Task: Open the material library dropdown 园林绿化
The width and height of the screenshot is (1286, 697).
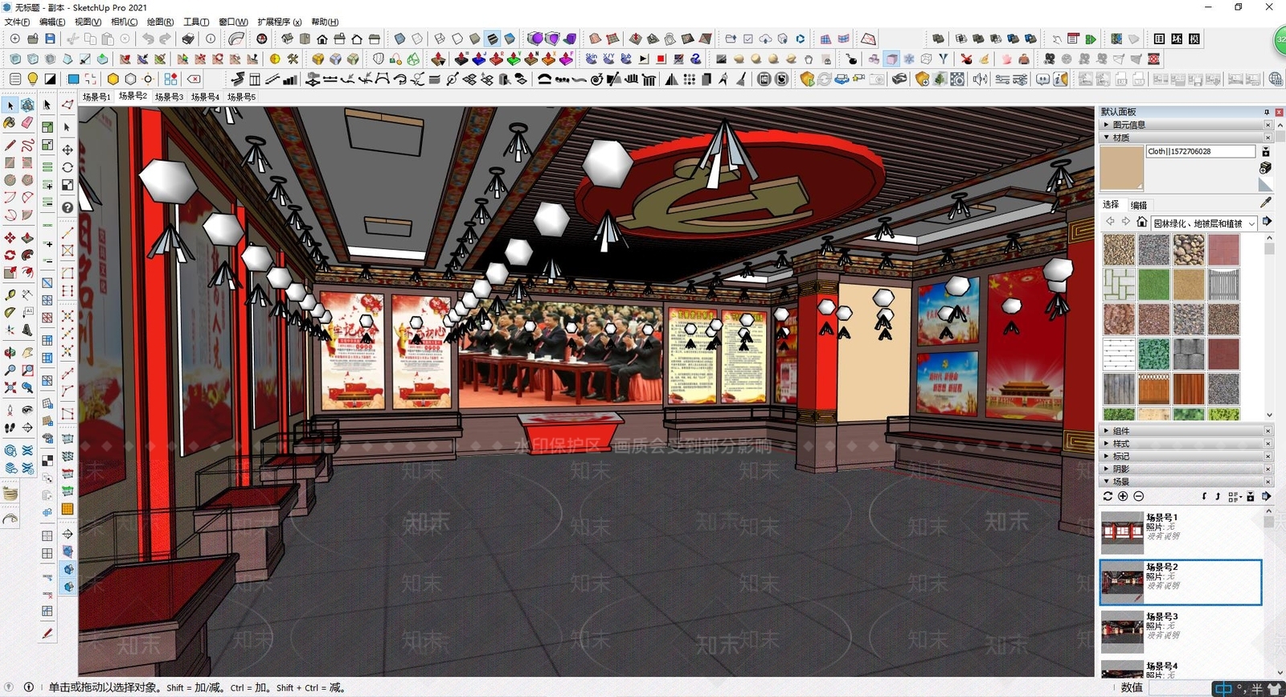Action: (1205, 223)
